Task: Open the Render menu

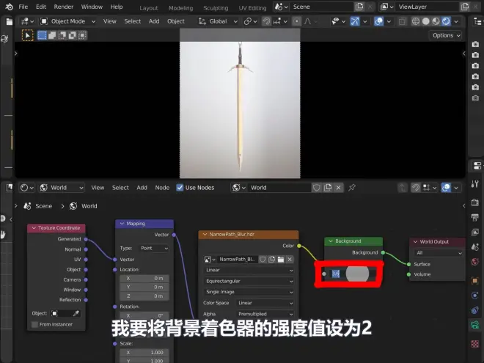Action: tap(64, 7)
